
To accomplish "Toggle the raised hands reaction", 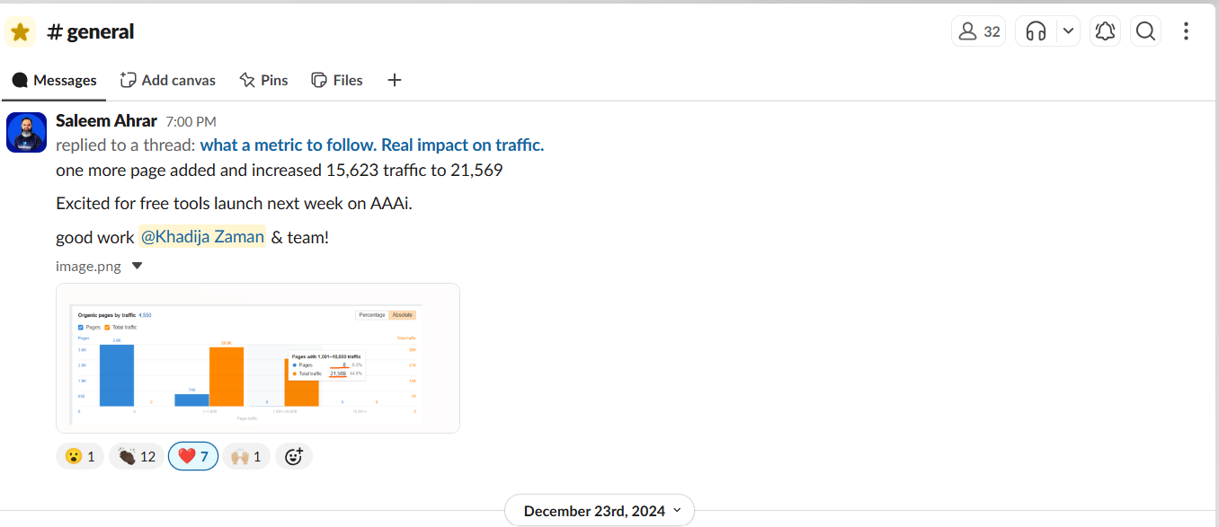I will (x=245, y=456).
